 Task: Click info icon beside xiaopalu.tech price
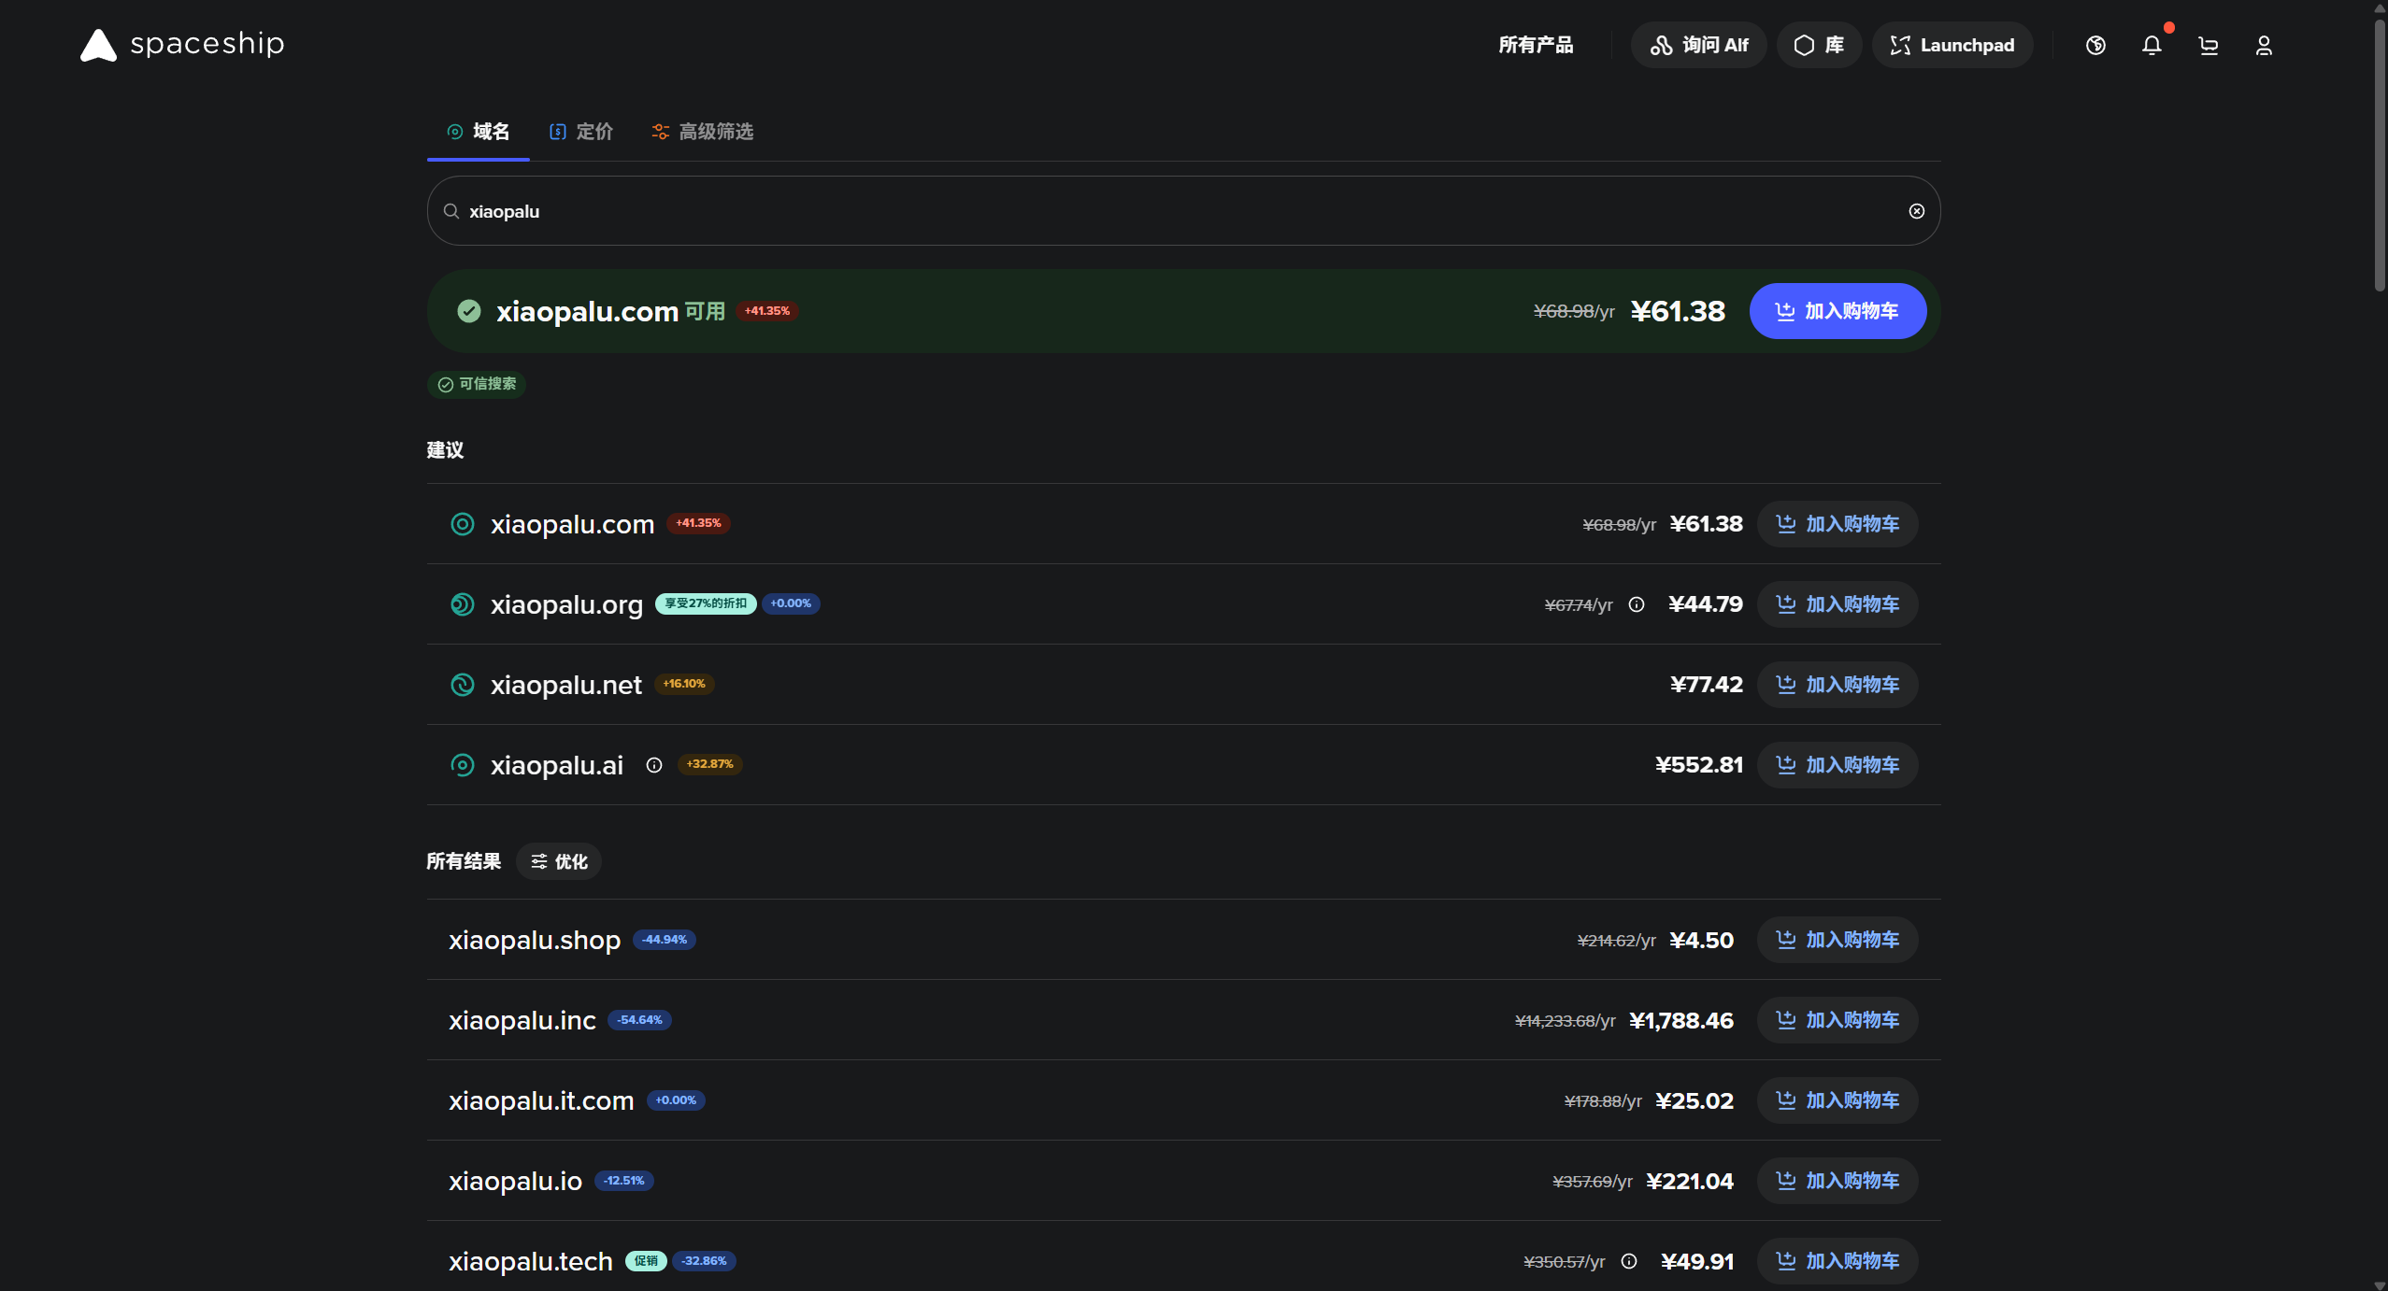(x=1629, y=1261)
